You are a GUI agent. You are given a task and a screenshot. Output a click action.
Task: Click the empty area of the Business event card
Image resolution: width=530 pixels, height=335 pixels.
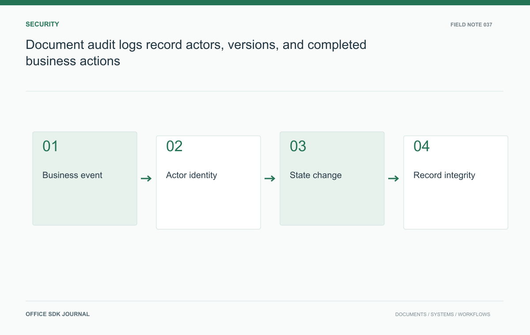coord(85,203)
